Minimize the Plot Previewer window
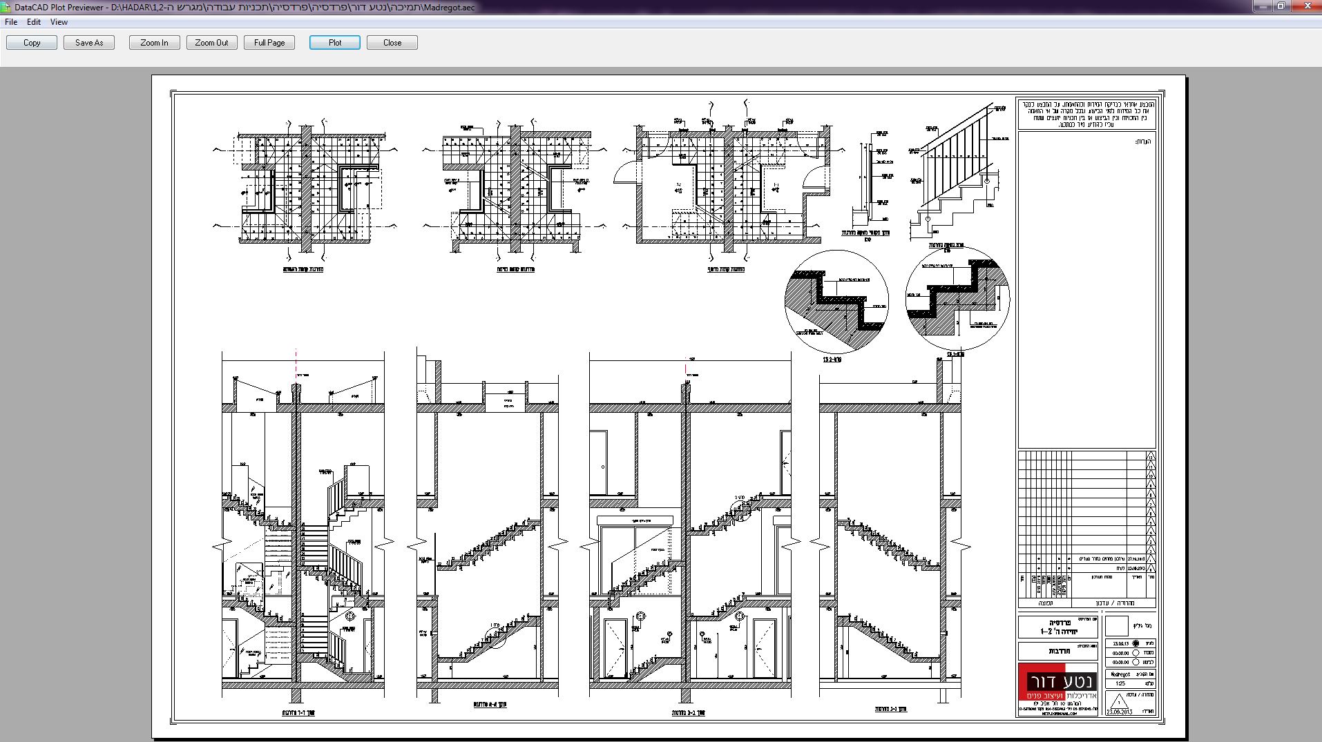This screenshot has width=1322, height=742. click(x=1261, y=6)
